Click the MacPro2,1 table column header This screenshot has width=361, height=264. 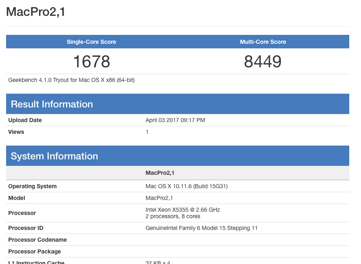coord(160,173)
